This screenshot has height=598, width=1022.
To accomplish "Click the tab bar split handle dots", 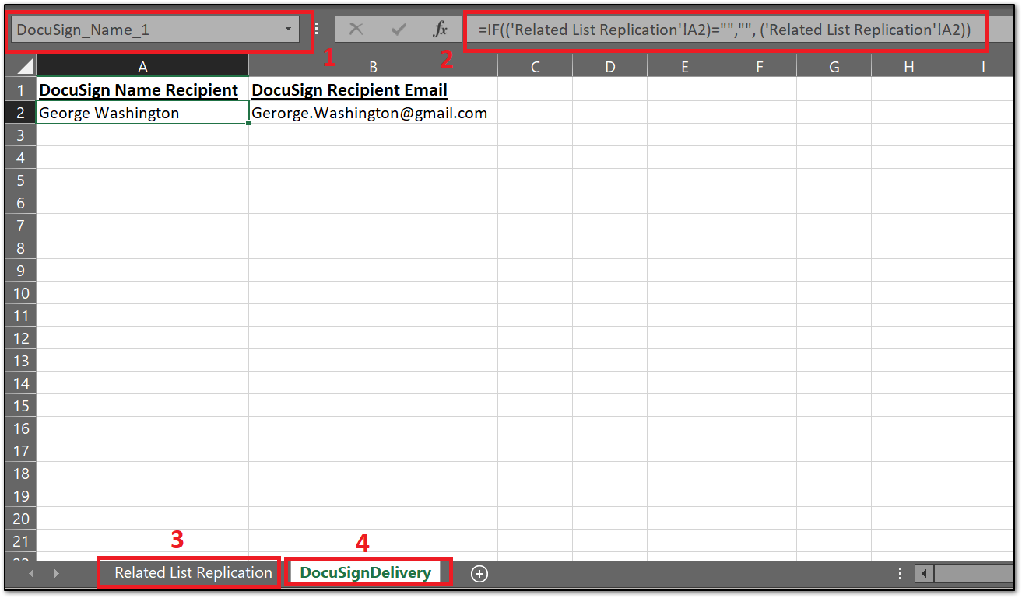I will coord(901,574).
